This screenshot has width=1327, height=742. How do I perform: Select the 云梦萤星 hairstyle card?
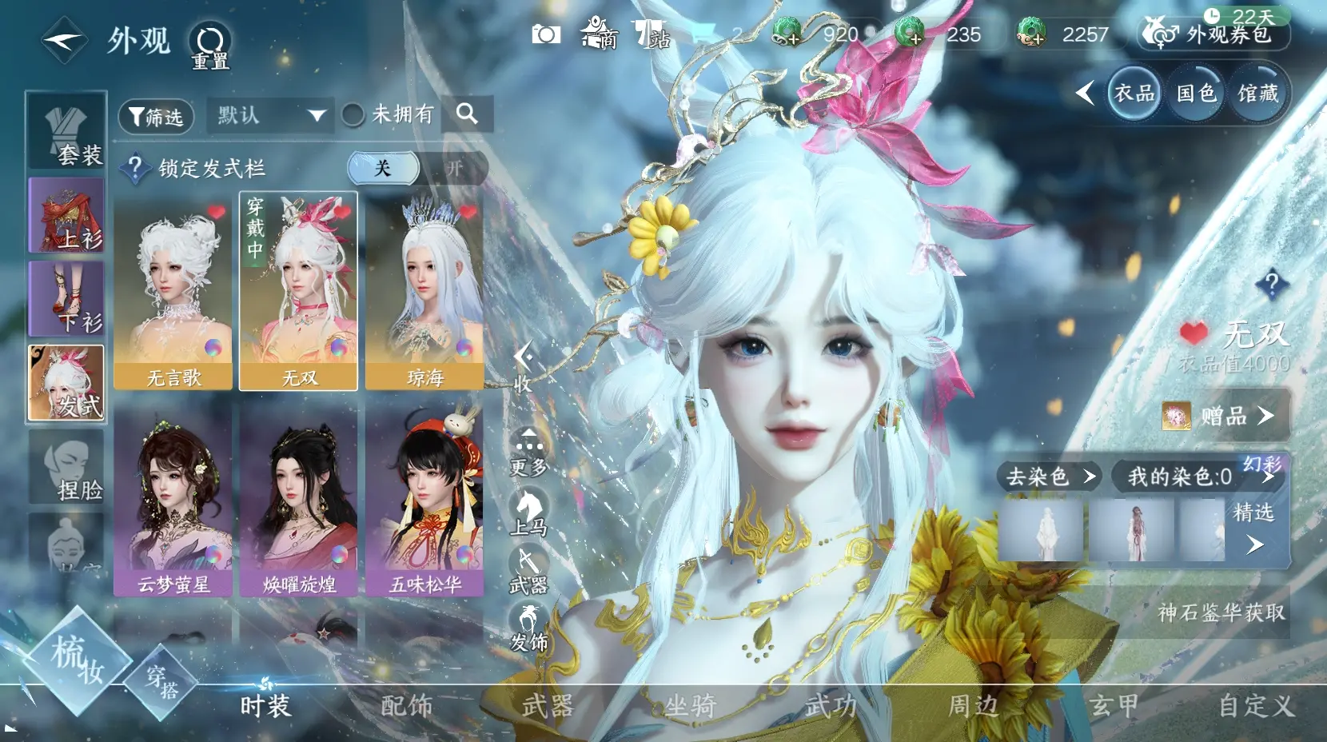pos(173,501)
